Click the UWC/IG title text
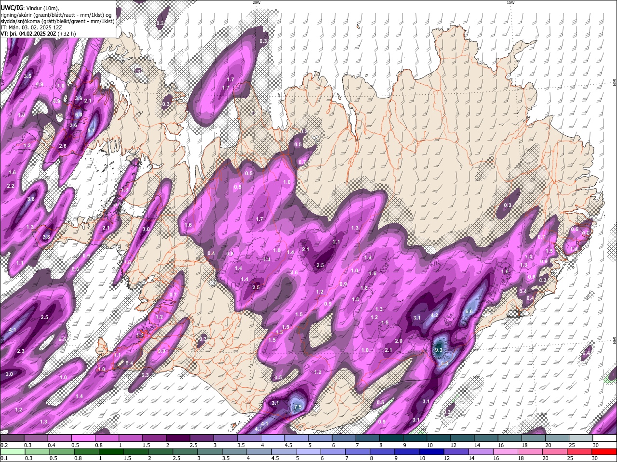Viewport: 617px width, 462px height. tap(12, 8)
